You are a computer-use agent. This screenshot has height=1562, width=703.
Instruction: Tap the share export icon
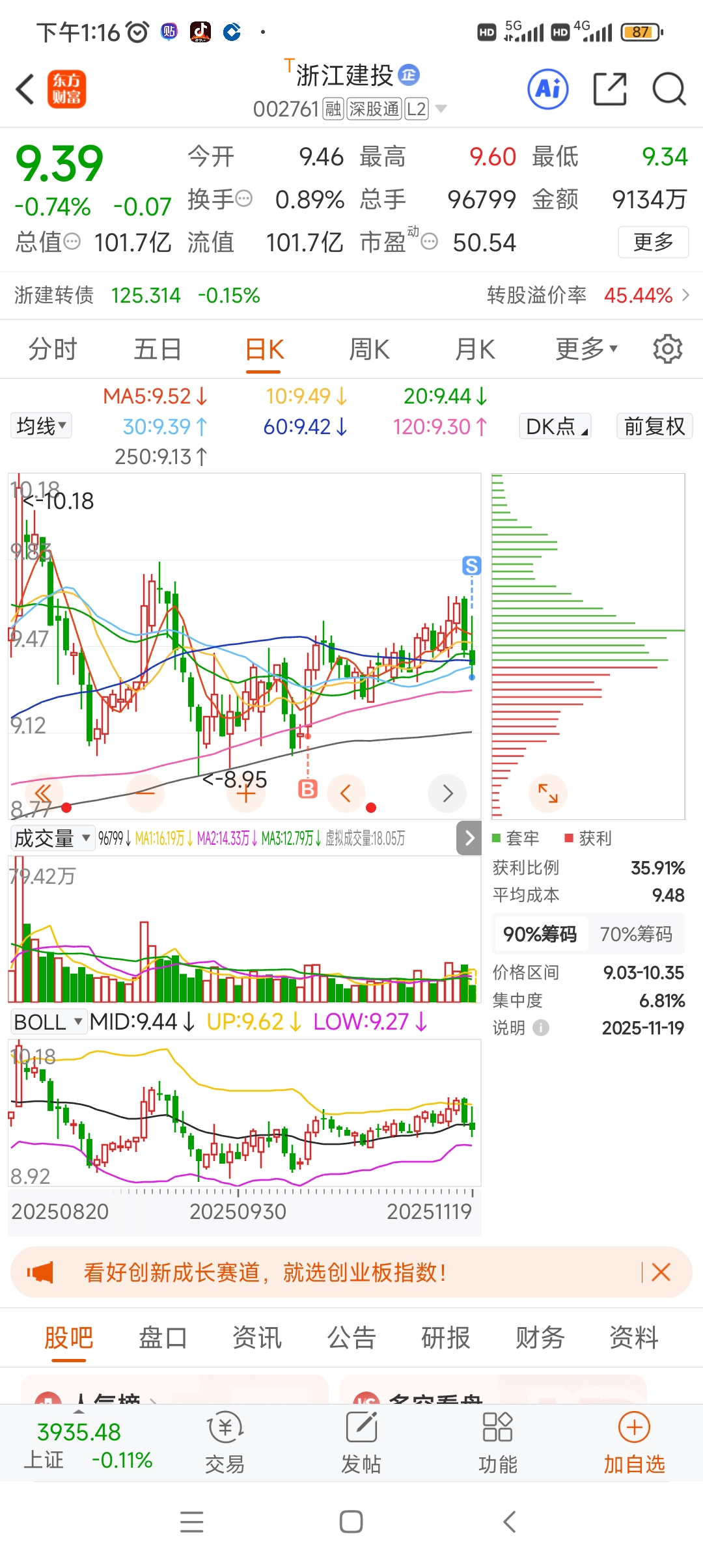[x=610, y=89]
